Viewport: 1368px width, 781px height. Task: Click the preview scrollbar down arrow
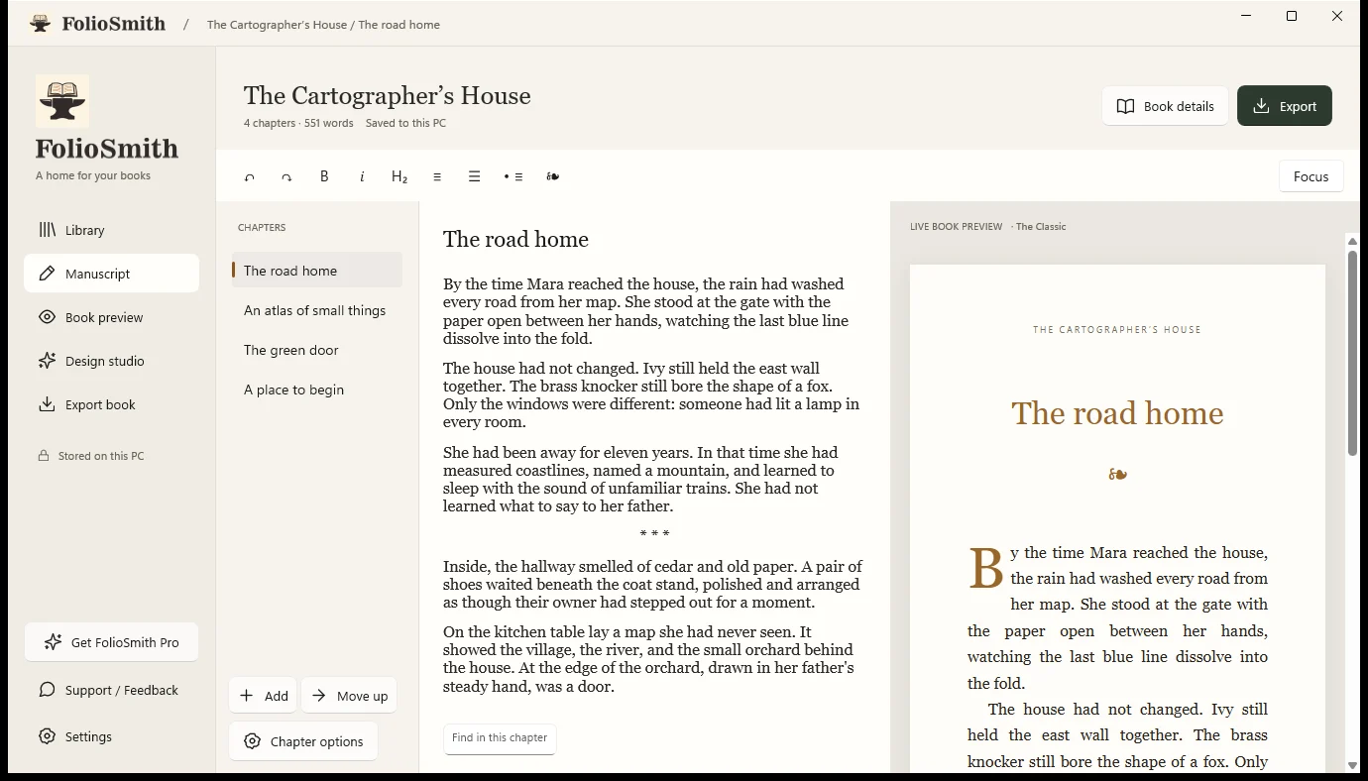[1352, 766]
